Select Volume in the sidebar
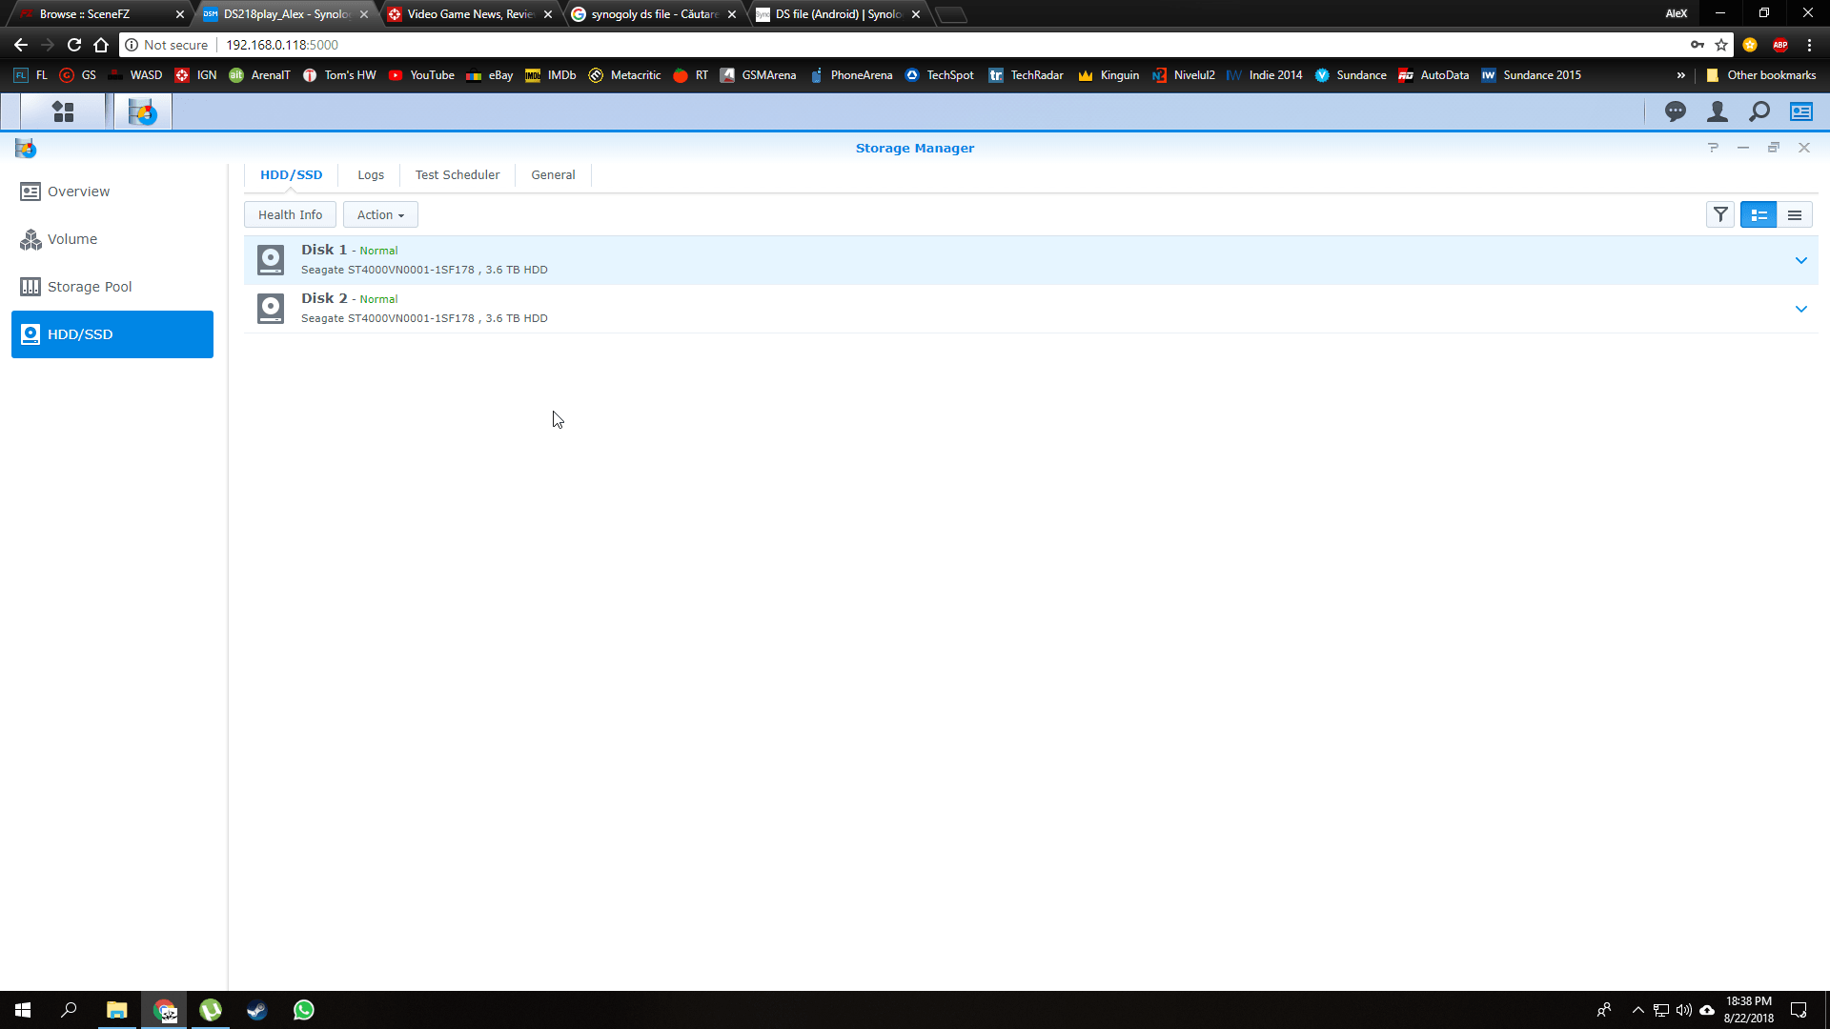This screenshot has width=1830, height=1029. (72, 239)
